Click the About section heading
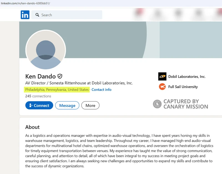 point(32,127)
